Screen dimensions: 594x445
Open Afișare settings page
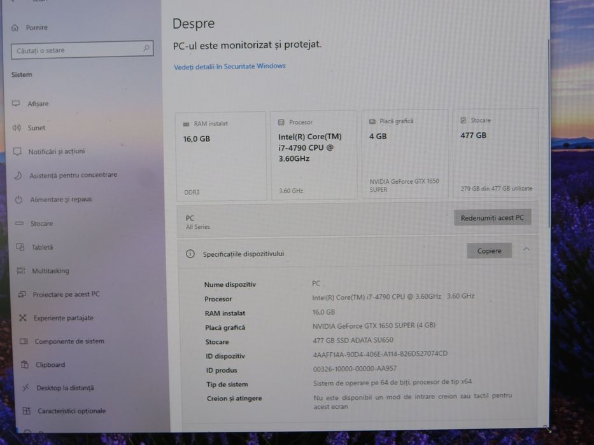pyautogui.click(x=38, y=104)
